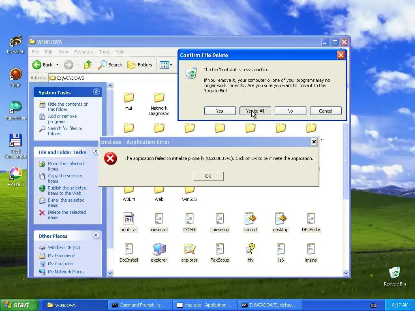Select the mui folder
The width and height of the screenshot is (415, 311).
click(128, 101)
